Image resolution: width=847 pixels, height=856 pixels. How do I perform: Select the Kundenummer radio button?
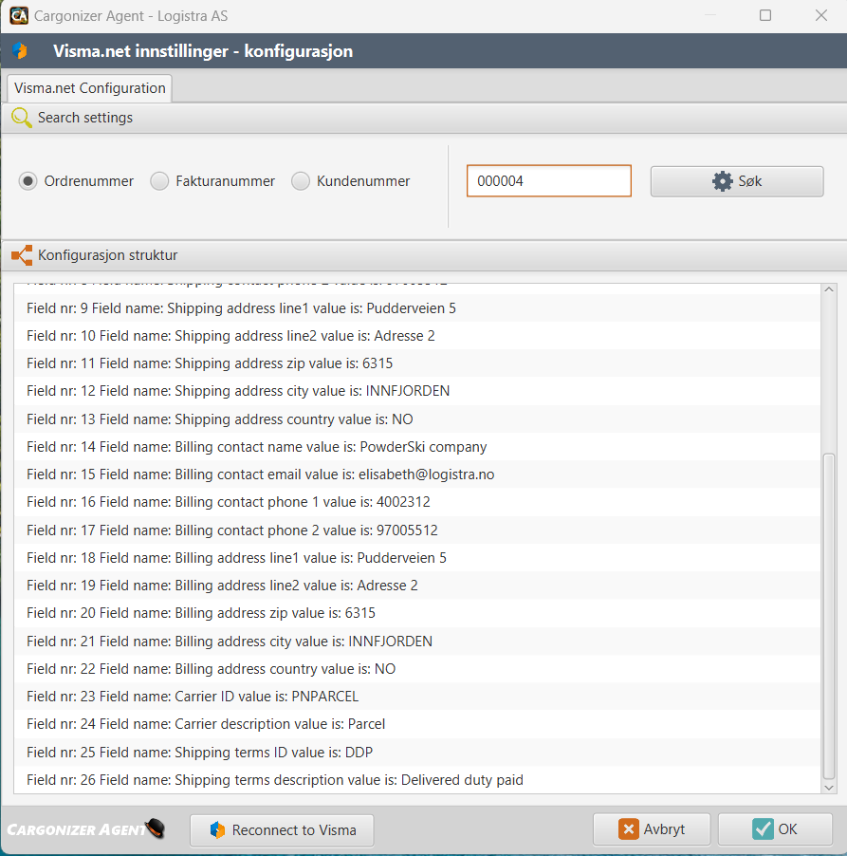click(x=301, y=181)
